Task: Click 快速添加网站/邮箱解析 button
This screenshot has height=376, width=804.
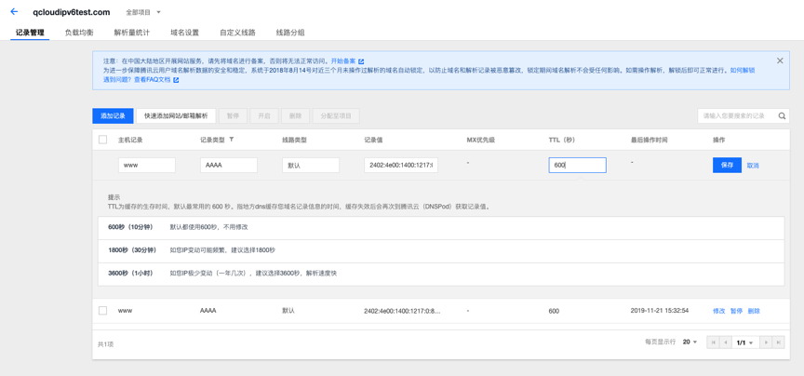Action: tap(176, 116)
